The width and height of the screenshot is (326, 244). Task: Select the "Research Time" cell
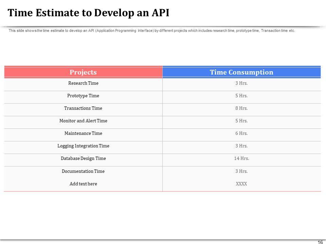tap(83, 83)
